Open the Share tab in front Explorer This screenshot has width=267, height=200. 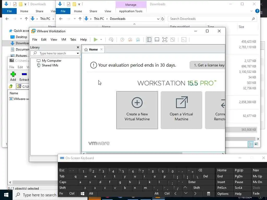click(x=93, y=11)
